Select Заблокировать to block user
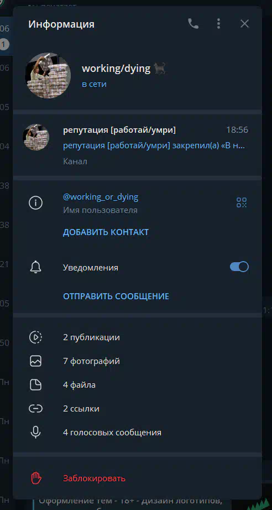Viewport: 272px width, 510px height. click(94, 478)
